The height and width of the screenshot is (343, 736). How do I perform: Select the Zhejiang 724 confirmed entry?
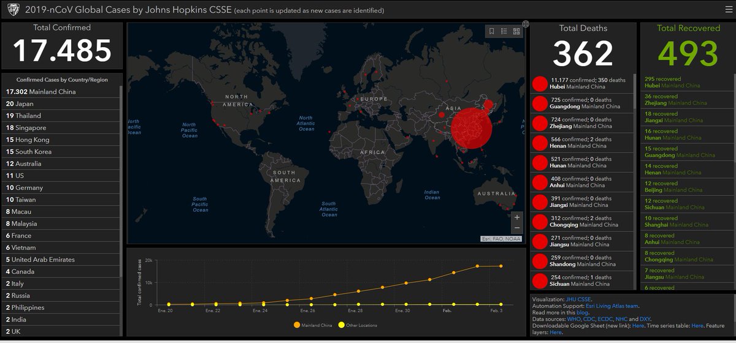(581, 123)
